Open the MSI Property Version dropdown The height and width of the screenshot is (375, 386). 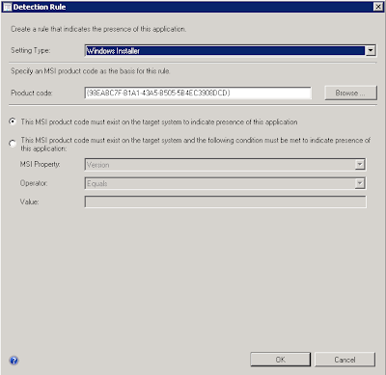pos(360,165)
